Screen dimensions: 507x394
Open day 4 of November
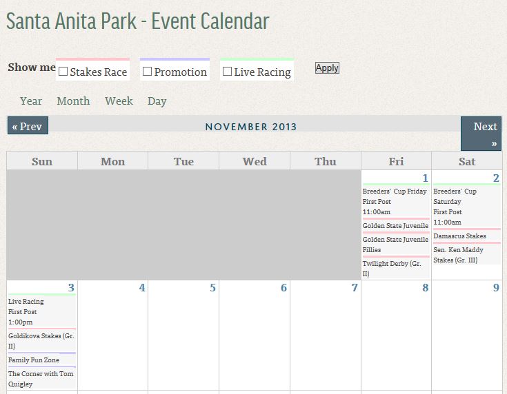coord(142,287)
